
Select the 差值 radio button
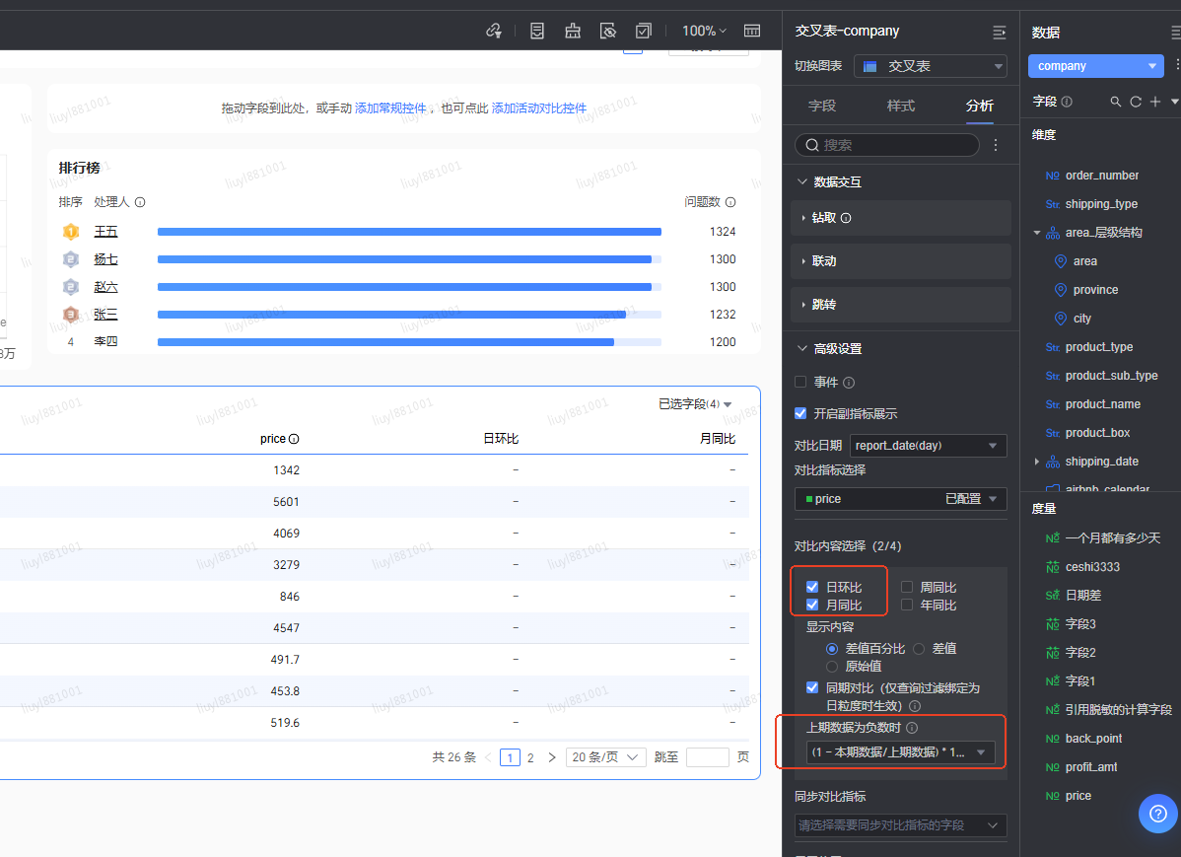click(919, 648)
